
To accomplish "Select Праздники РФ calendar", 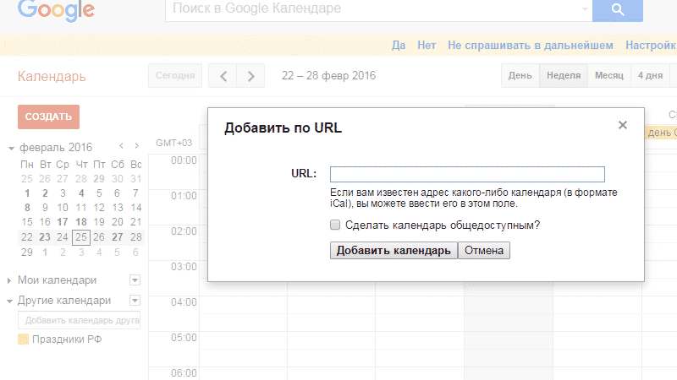I will click(67, 339).
